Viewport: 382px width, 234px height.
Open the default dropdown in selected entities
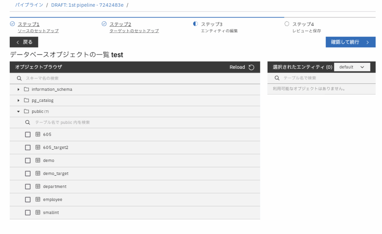(x=352, y=67)
